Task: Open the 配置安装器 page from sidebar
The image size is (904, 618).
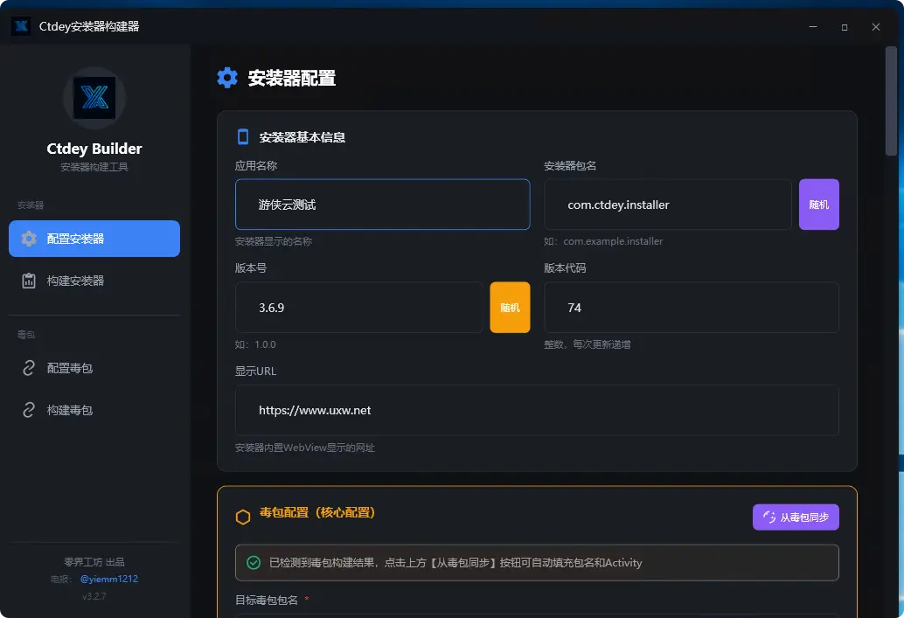Action: pos(94,238)
